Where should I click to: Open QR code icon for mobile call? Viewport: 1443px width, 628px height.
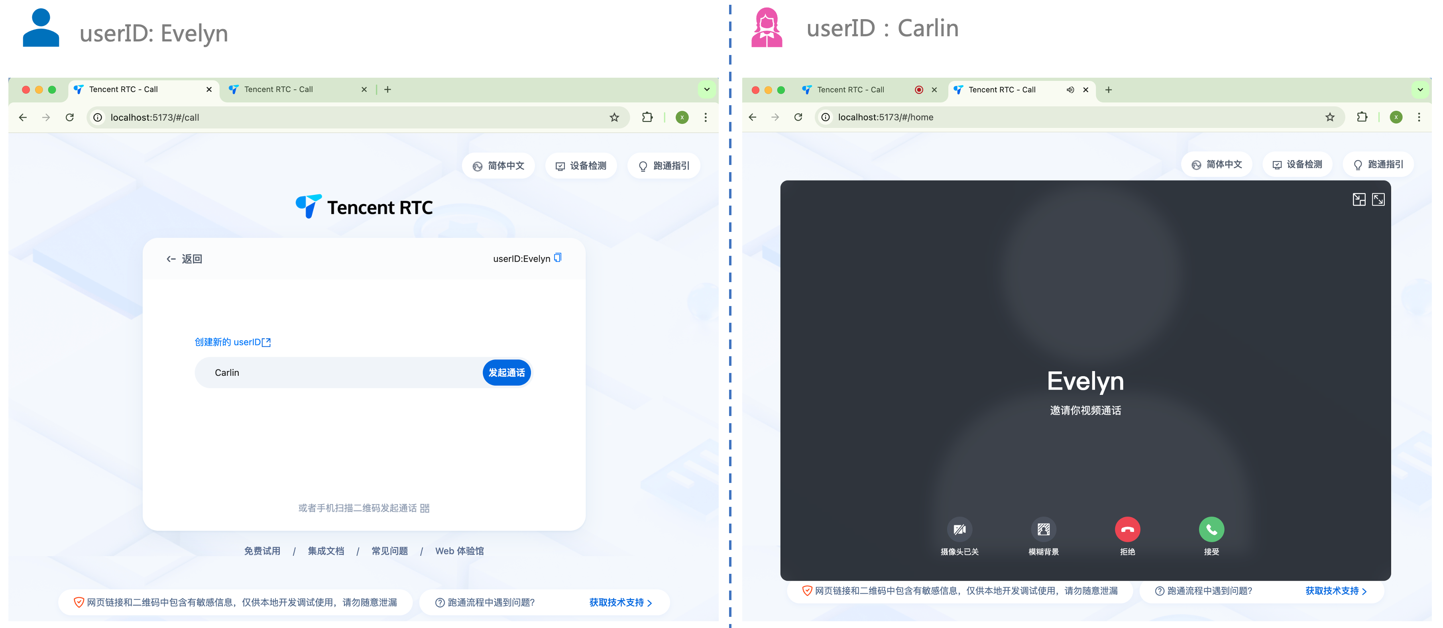point(425,508)
